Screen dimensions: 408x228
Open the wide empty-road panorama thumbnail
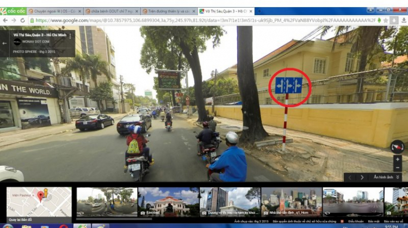coord(353,202)
